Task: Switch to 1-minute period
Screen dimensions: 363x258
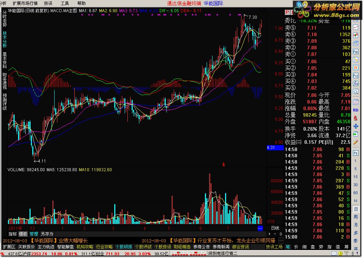Action: [356, 161]
